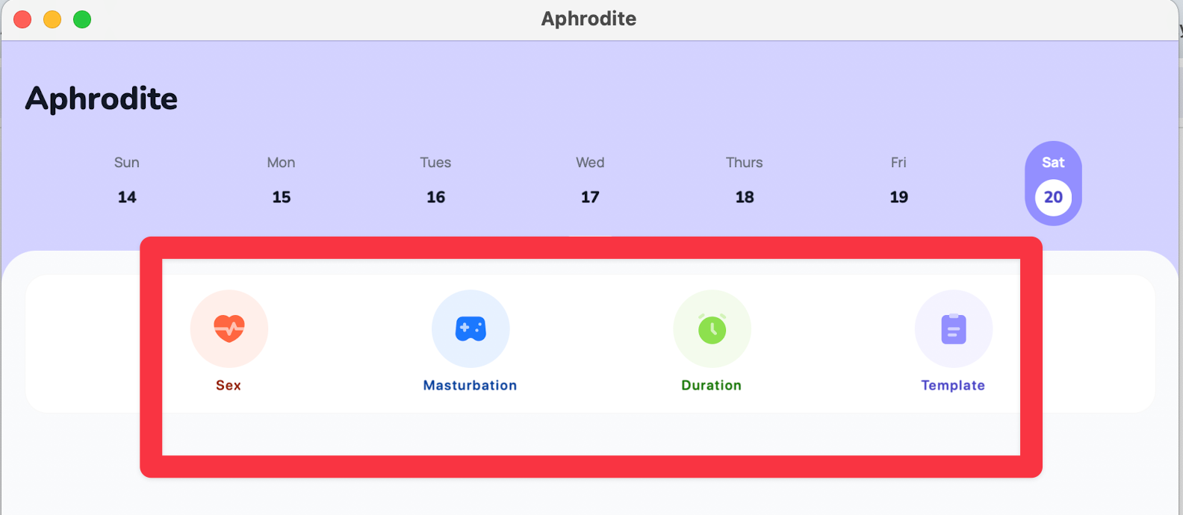This screenshot has width=1183, height=515.
Task: Click the Sex text label
Action: pos(229,385)
